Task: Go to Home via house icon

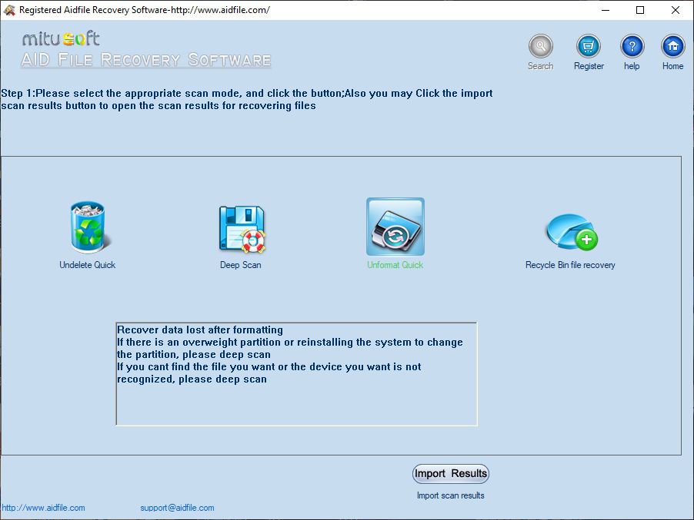Action: [x=672, y=46]
